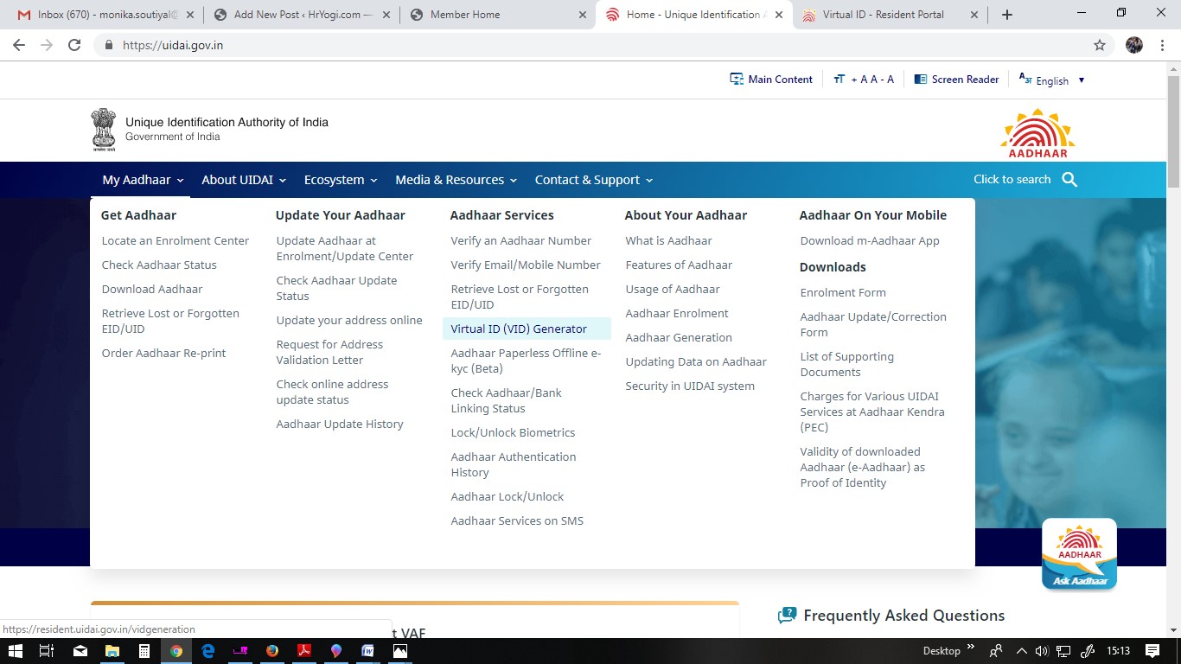Open Word from the taskbar
The width and height of the screenshot is (1181, 664).
[x=368, y=651]
